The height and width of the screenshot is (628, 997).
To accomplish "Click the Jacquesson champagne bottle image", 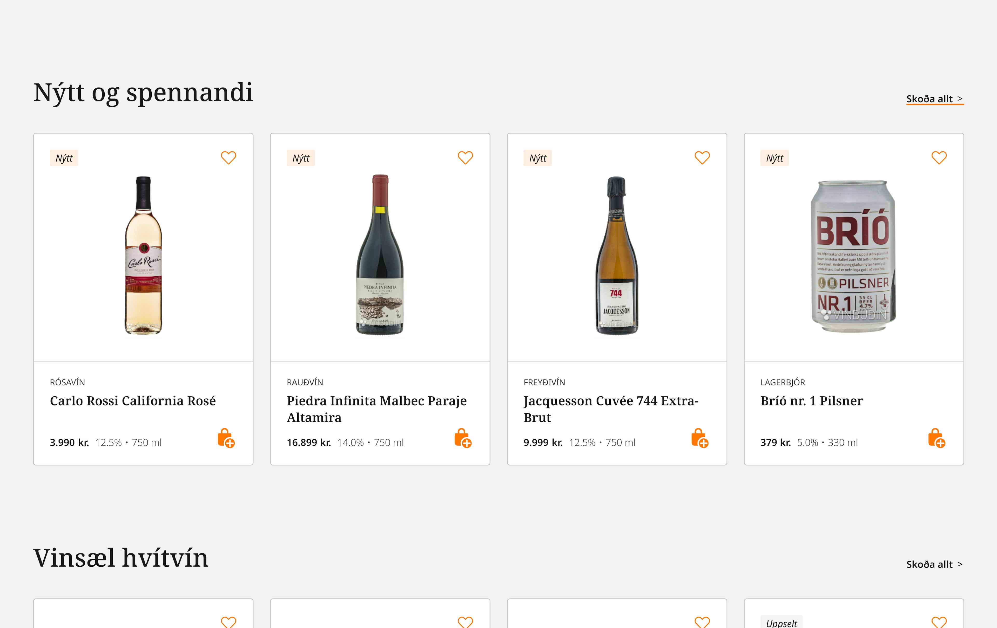I will pos(616,255).
